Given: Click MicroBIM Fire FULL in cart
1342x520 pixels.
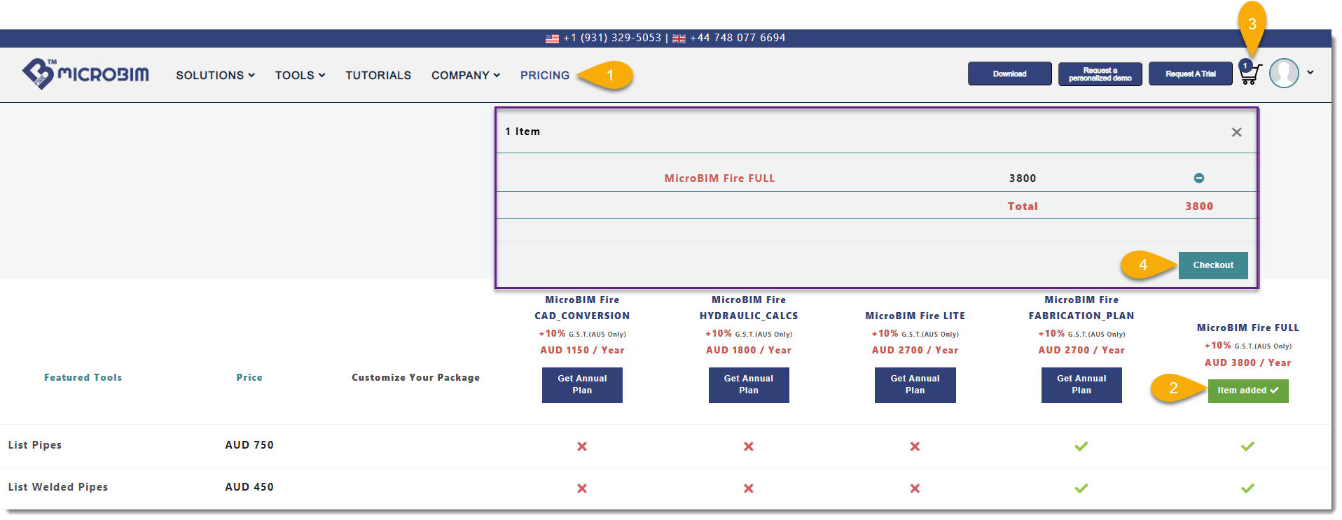Looking at the screenshot, I should 719,178.
